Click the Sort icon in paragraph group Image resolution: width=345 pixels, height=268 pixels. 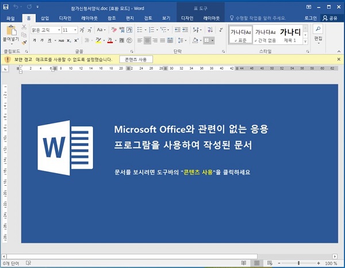click(x=210, y=30)
